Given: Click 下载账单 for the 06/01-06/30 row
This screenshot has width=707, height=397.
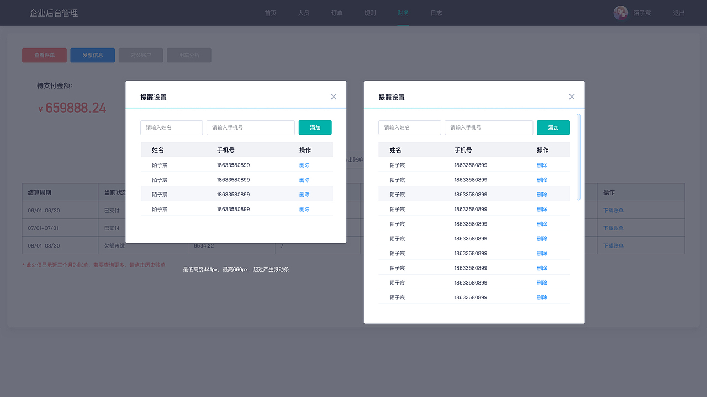Looking at the screenshot, I should click(613, 210).
